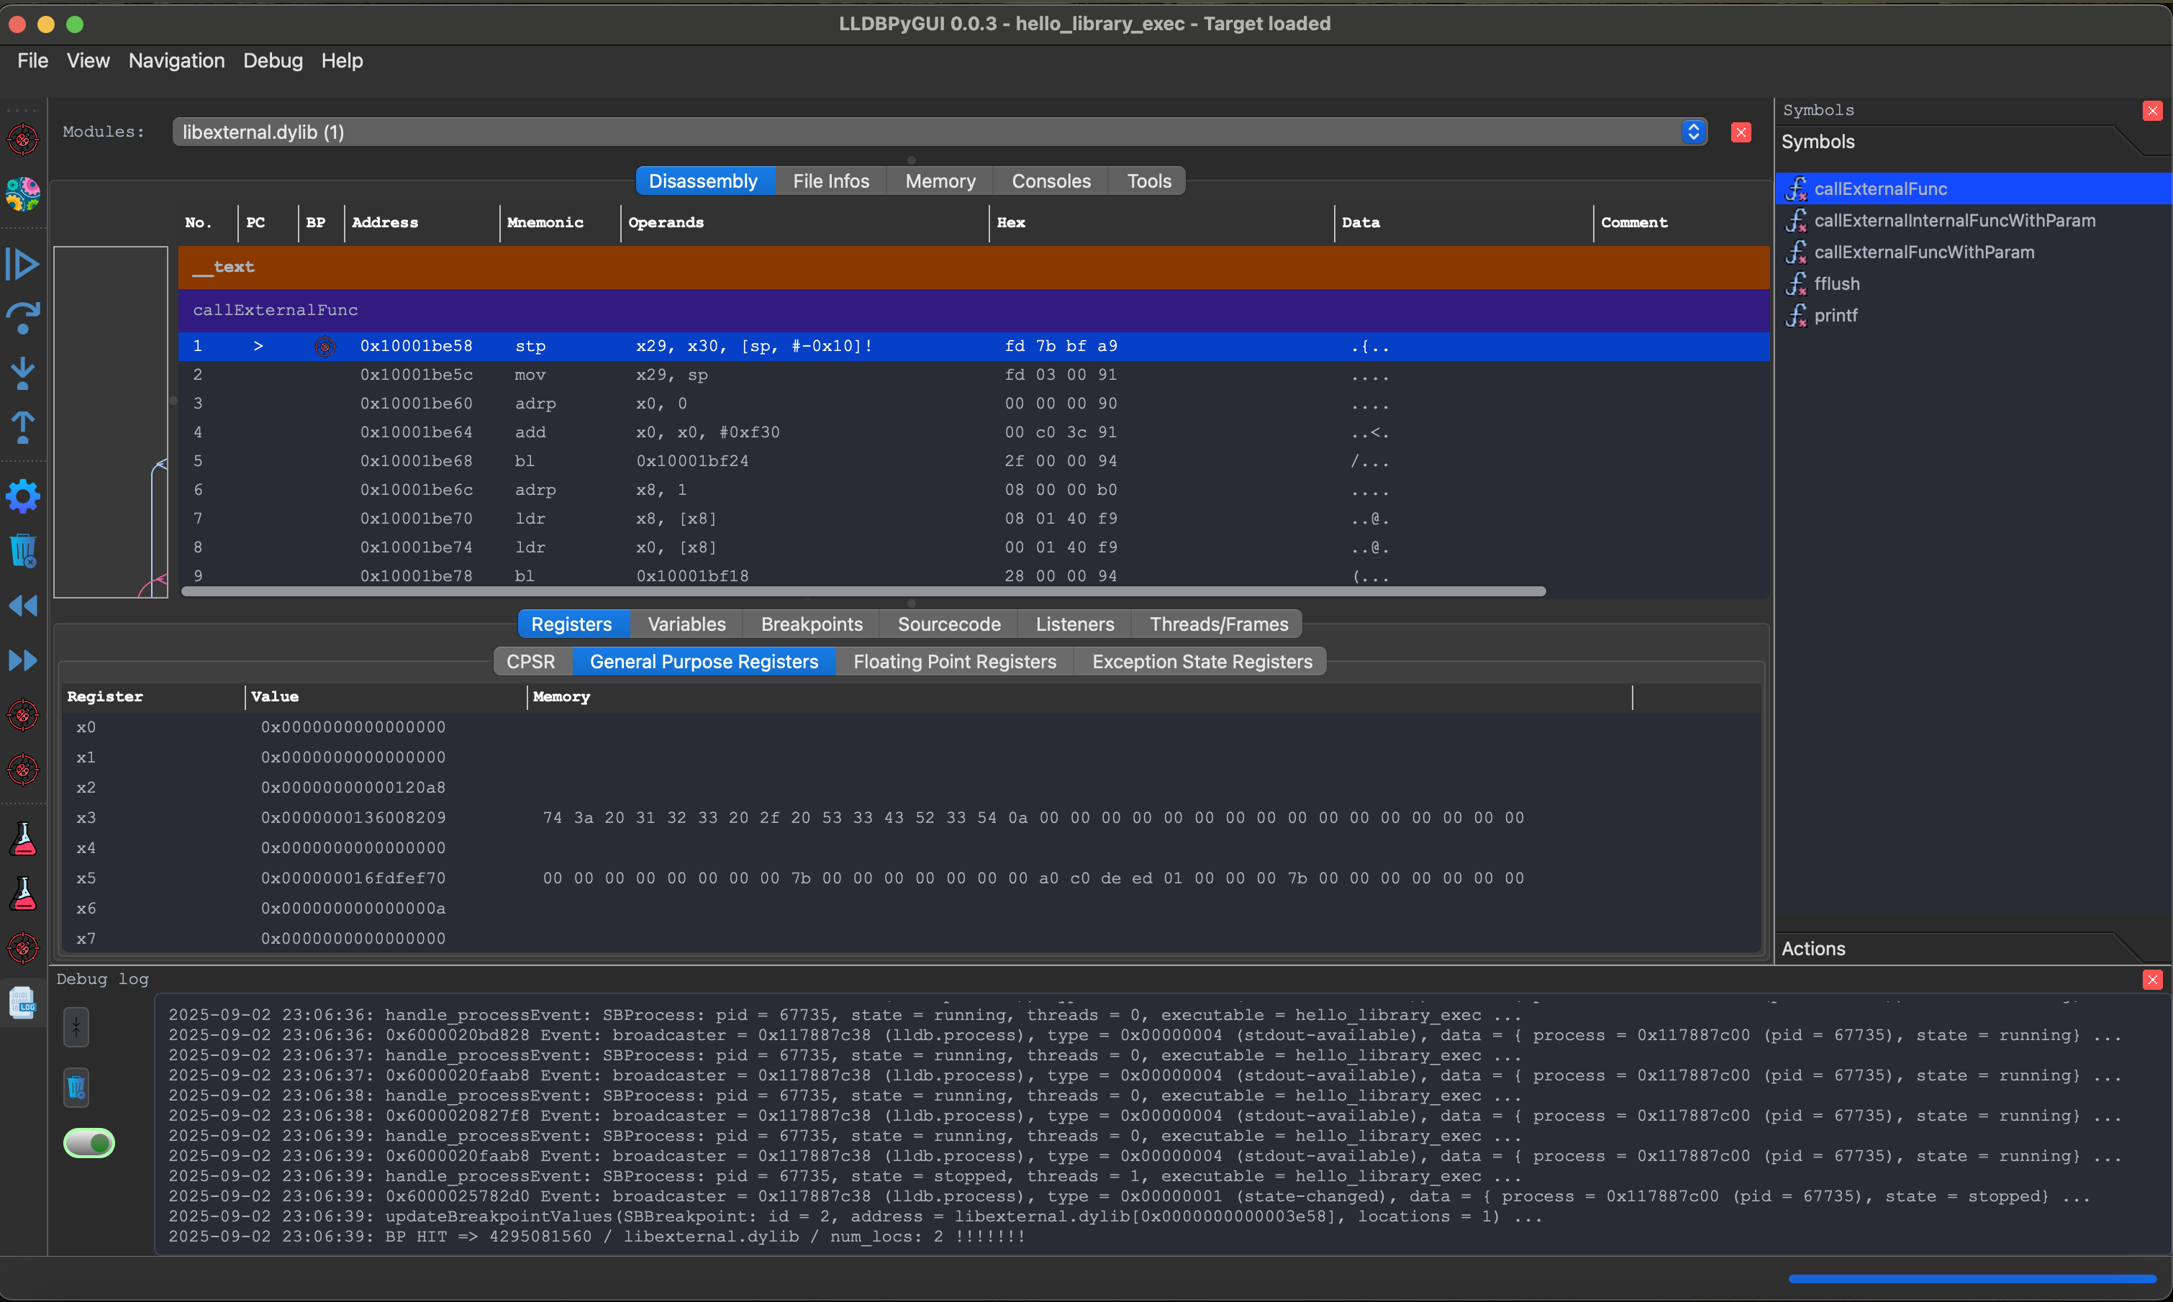Switch to the Breakpoints tab
The width and height of the screenshot is (2173, 1302).
tap(811, 624)
